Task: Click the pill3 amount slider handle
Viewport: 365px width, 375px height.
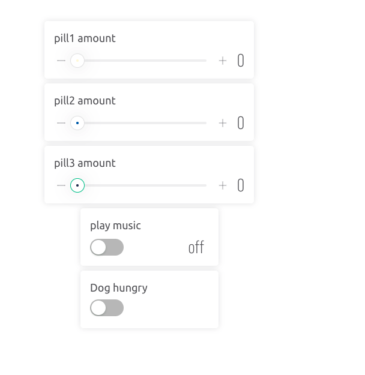Action: pos(77,185)
